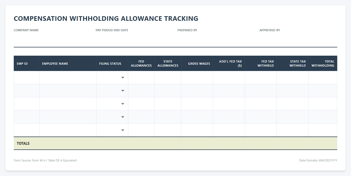The image size is (351, 176).
Task: Select Add'l Fed Tax cell in first row
Action: coord(229,78)
